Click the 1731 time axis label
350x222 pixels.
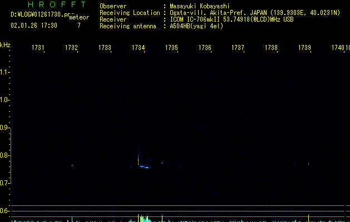coord(38,48)
